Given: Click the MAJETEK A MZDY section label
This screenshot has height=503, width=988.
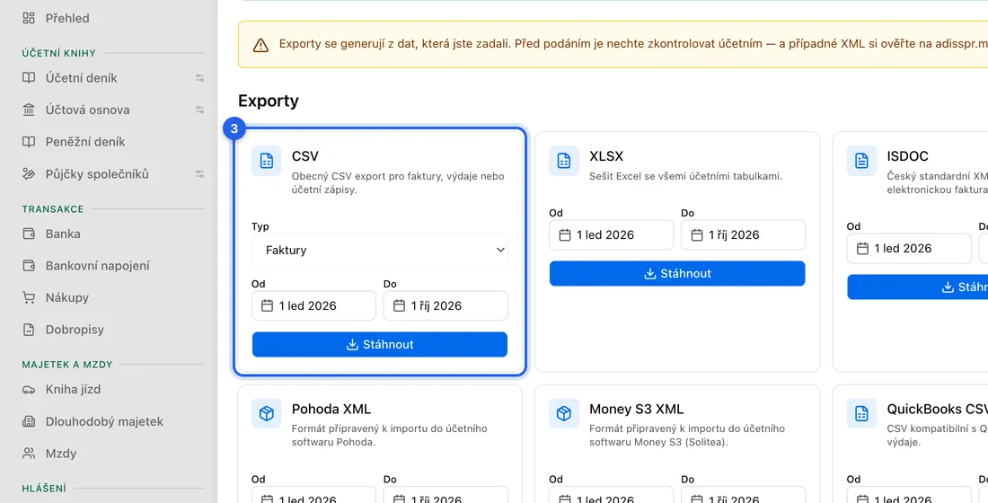Looking at the screenshot, I should [x=67, y=365].
